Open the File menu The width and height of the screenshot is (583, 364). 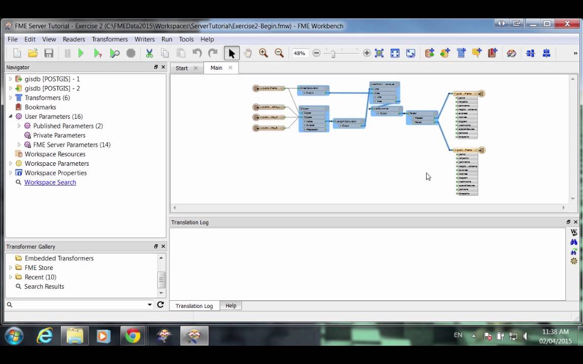pyautogui.click(x=12, y=39)
